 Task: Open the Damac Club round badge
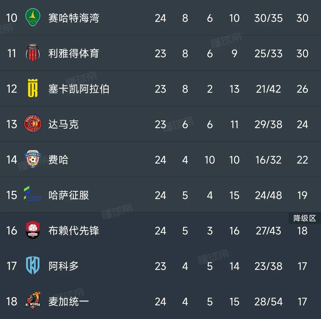pos(33,124)
